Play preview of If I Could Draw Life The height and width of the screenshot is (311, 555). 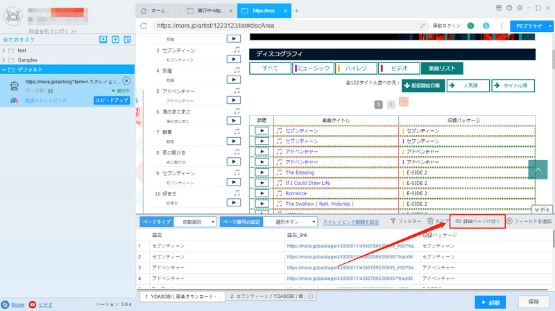click(x=262, y=183)
